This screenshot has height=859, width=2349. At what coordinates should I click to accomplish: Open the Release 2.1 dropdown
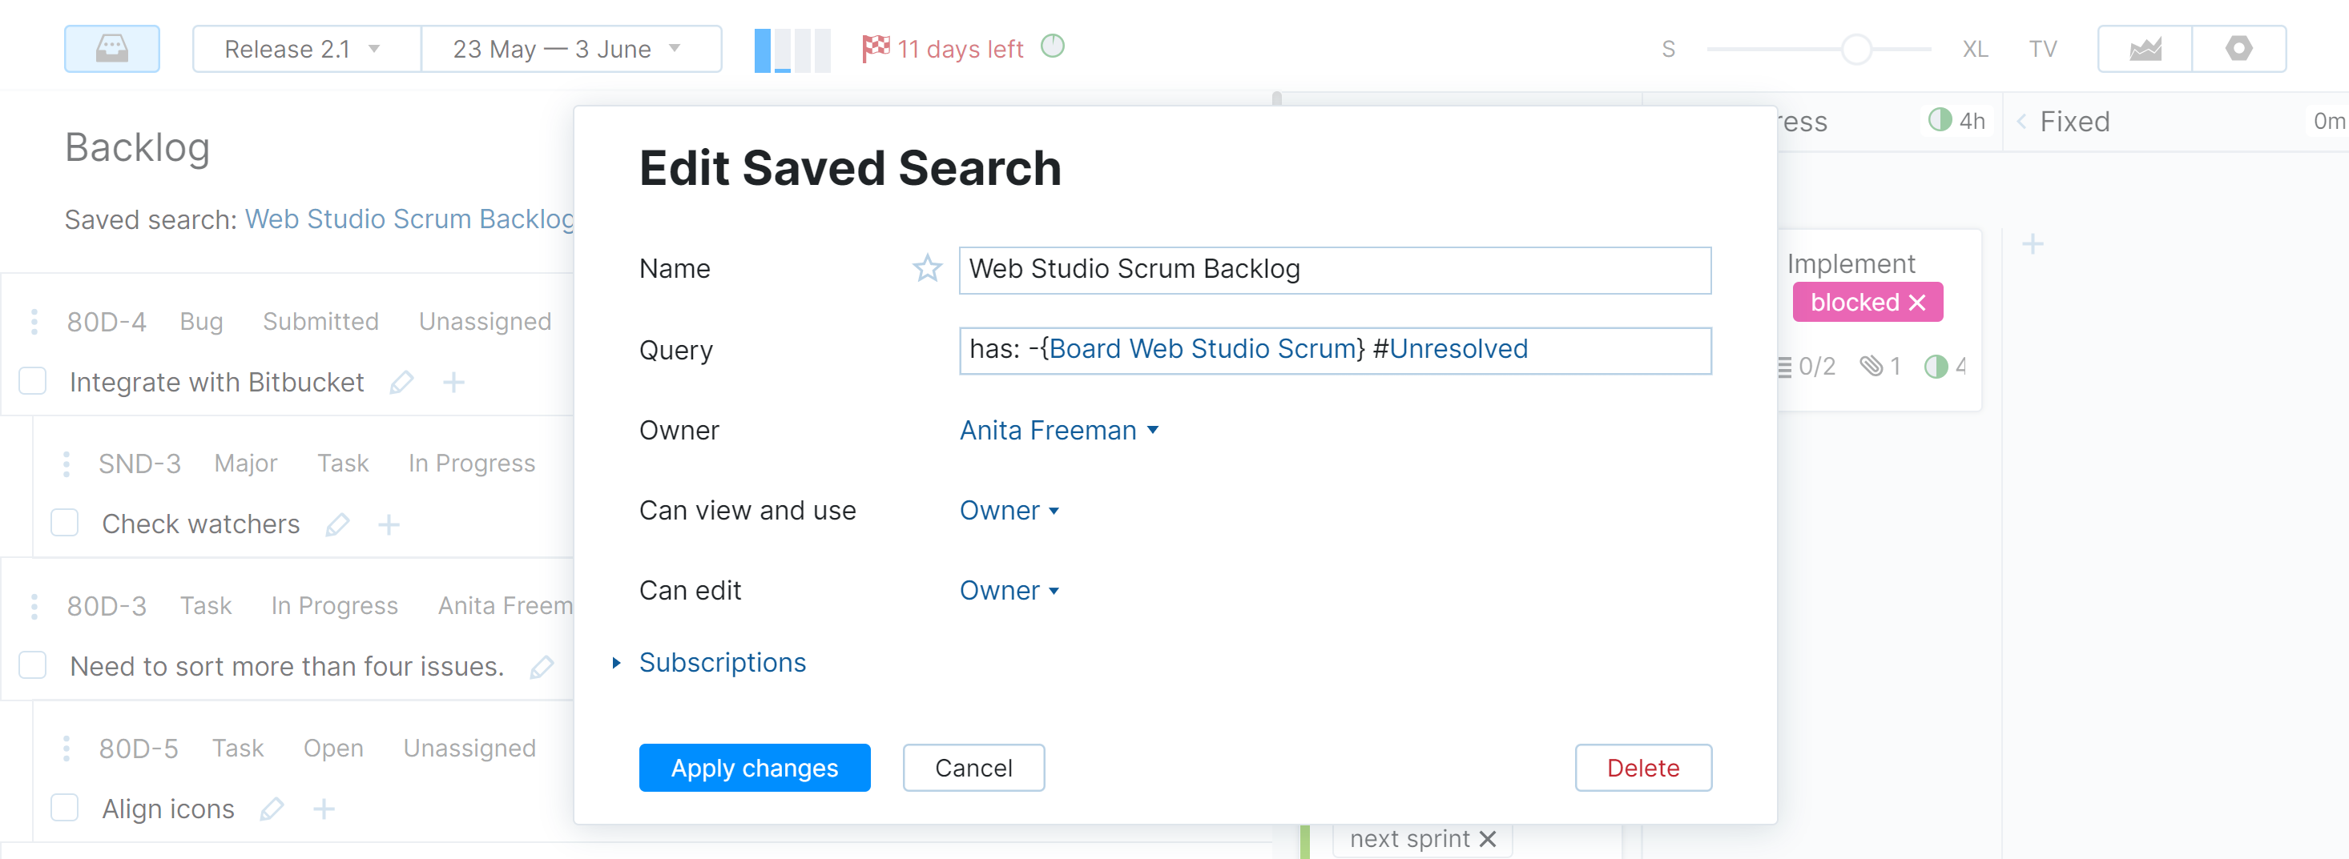click(304, 48)
